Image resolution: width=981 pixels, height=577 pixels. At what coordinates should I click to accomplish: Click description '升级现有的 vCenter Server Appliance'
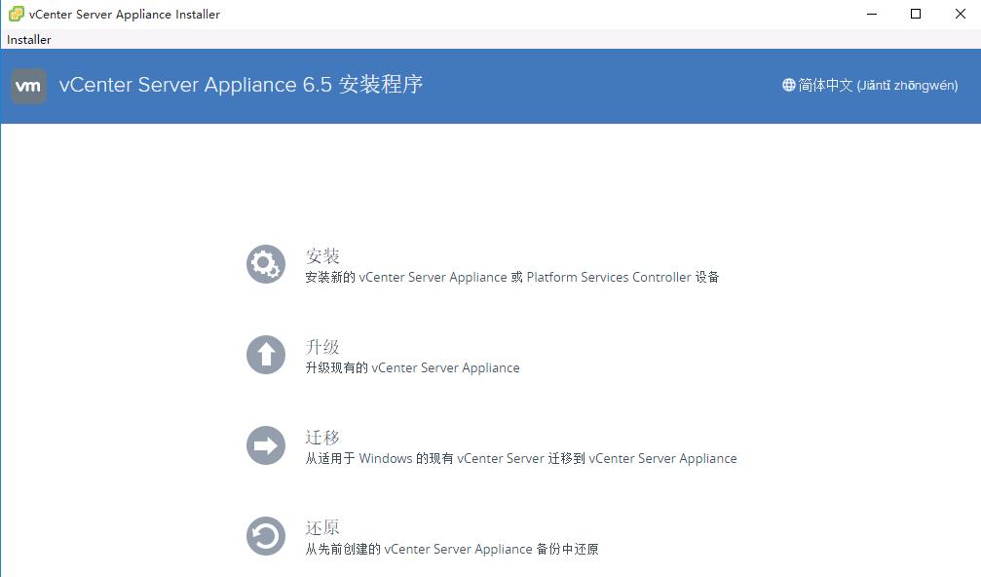[x=412, y=368]
